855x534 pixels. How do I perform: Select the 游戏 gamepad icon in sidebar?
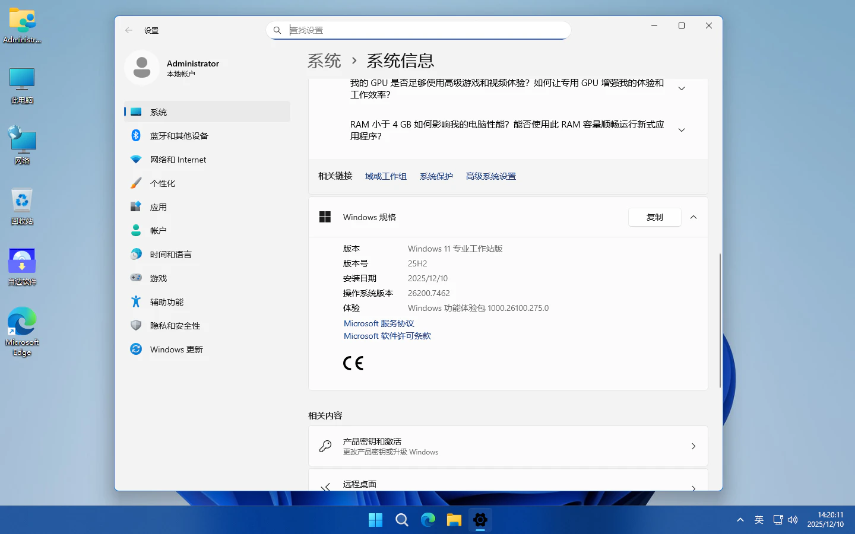tap(136, 278)
